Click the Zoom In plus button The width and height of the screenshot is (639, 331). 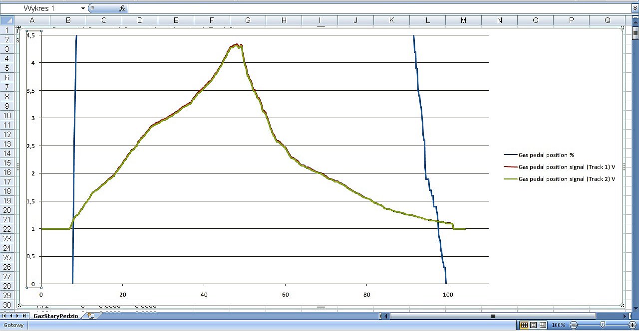coord(632,325)
